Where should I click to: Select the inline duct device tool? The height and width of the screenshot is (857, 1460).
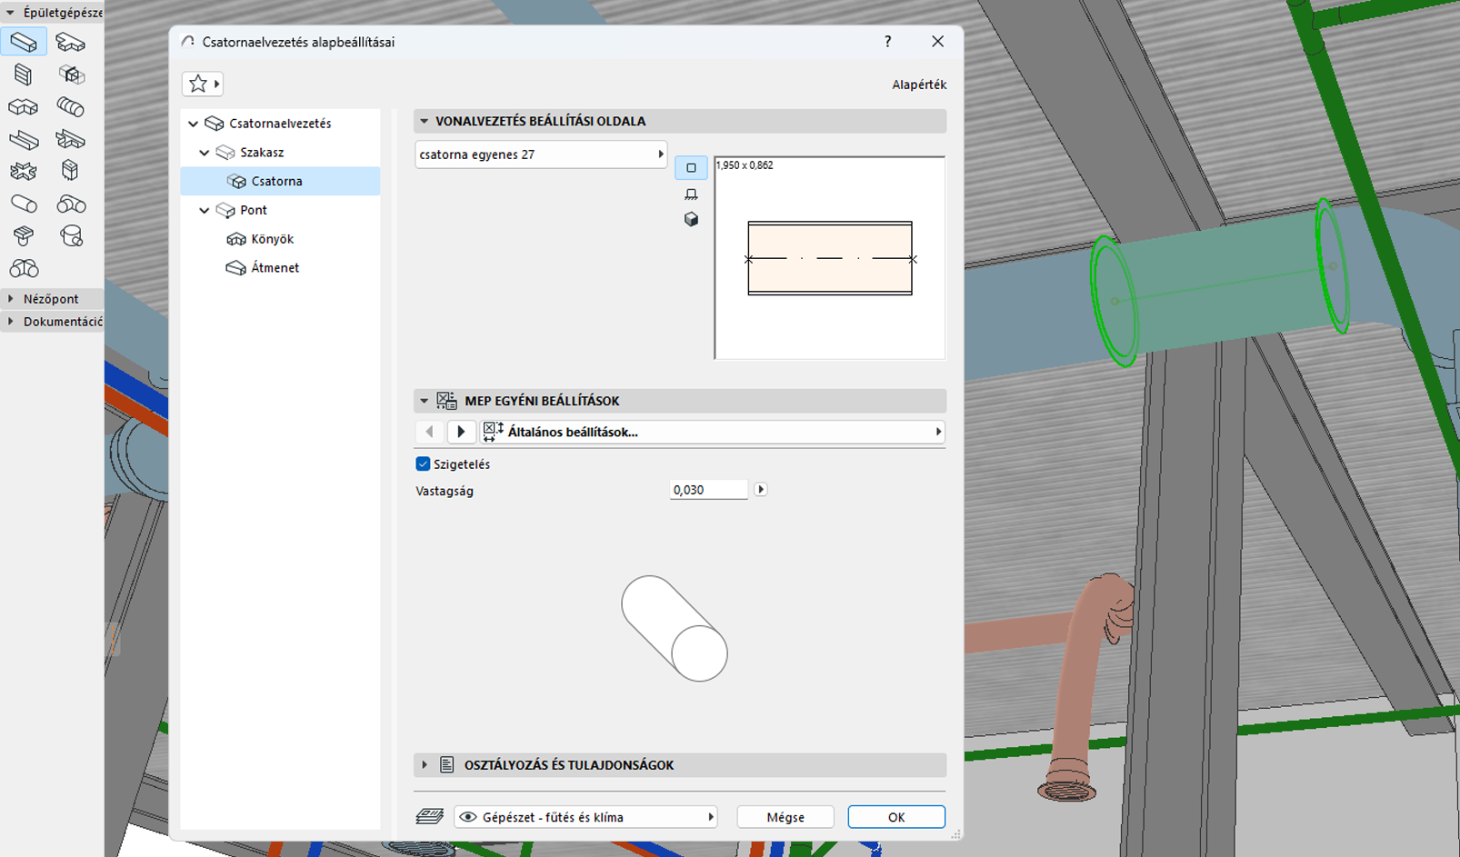[x=70, y=75]
